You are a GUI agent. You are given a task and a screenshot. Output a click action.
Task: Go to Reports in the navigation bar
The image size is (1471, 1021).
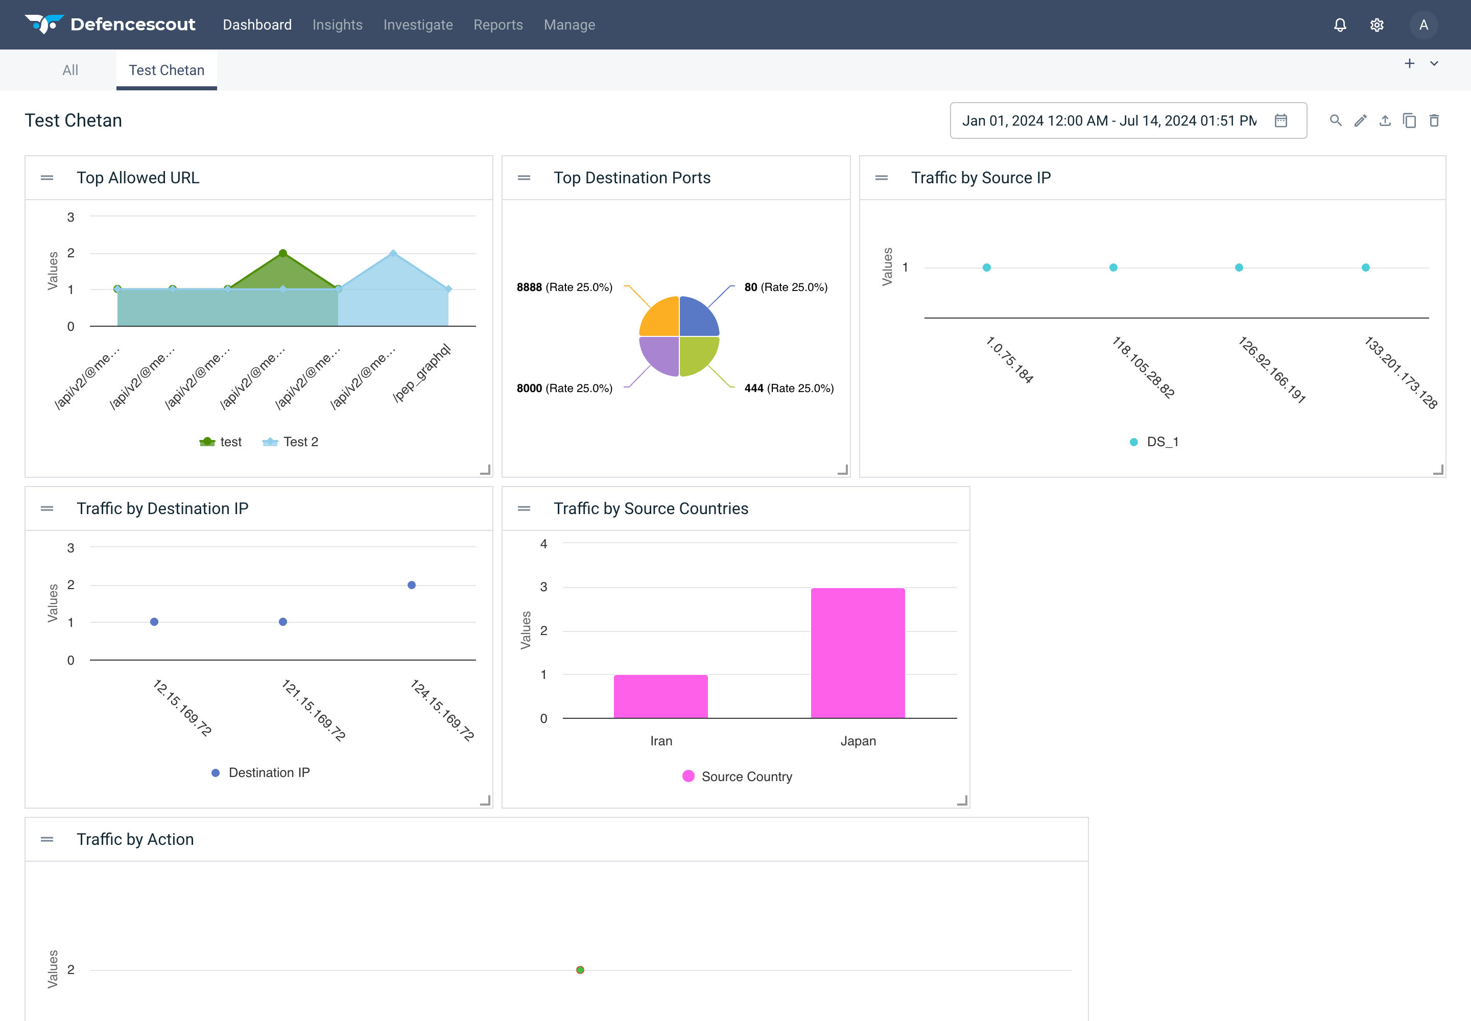click(x=498, y=25)
